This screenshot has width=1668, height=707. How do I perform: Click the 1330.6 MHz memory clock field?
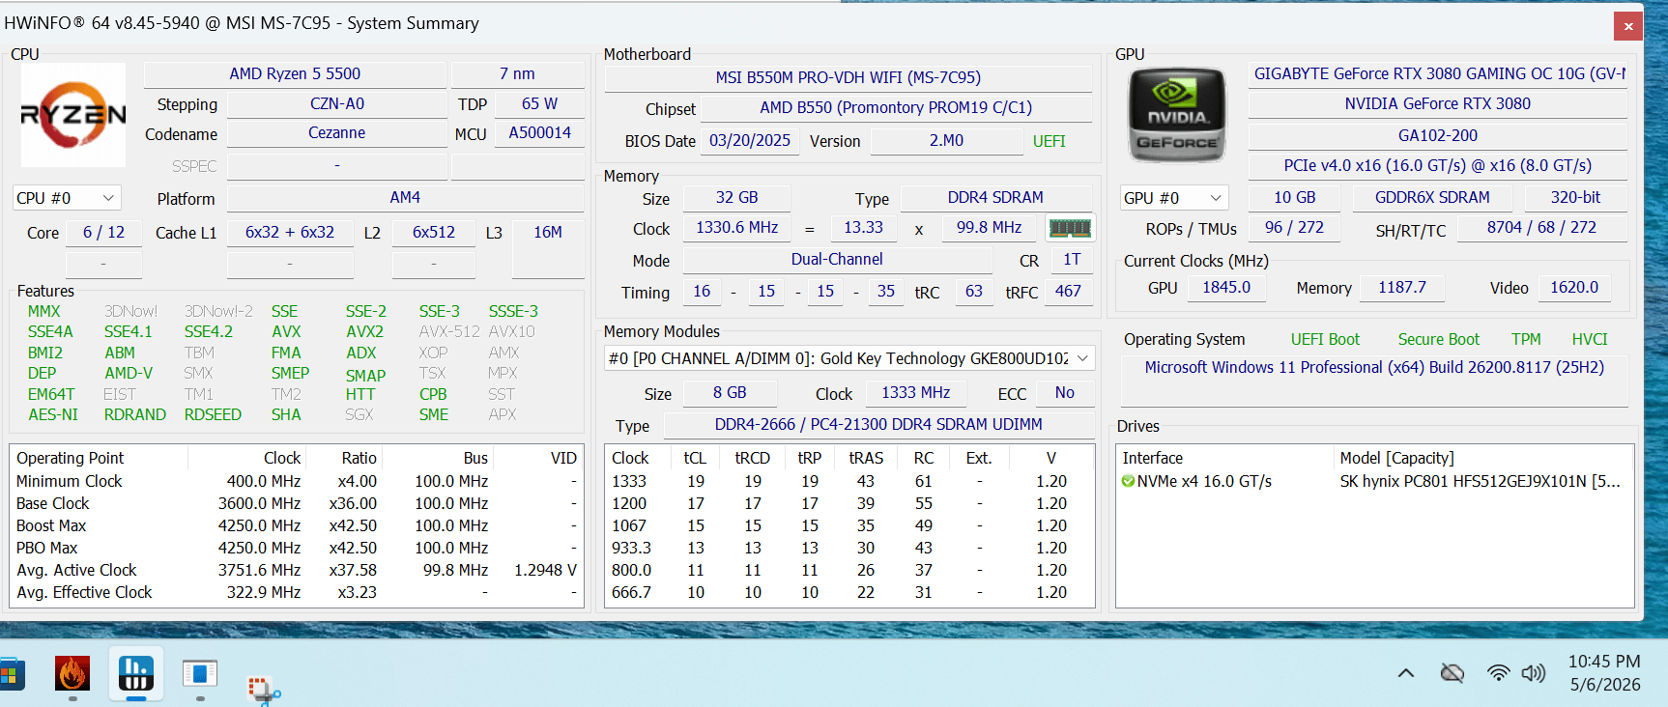pos(736,228)
